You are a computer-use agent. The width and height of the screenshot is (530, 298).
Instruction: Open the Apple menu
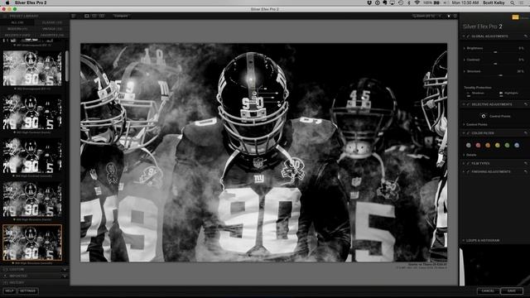pos(7,2)
